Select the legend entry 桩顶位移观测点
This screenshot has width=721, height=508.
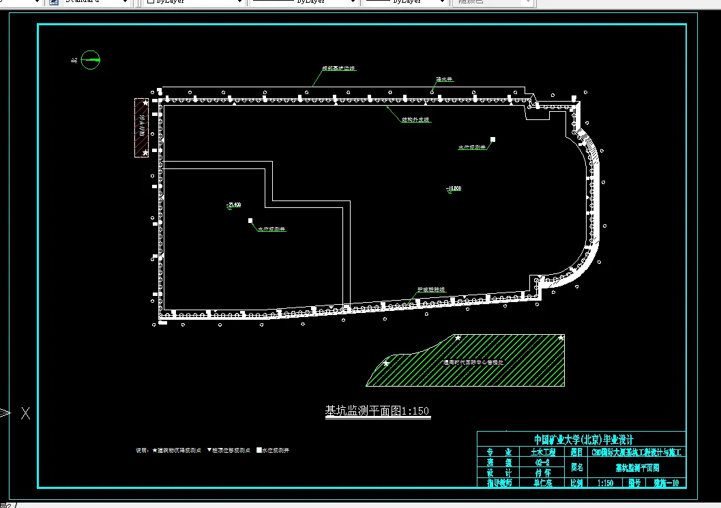(229, 451)
